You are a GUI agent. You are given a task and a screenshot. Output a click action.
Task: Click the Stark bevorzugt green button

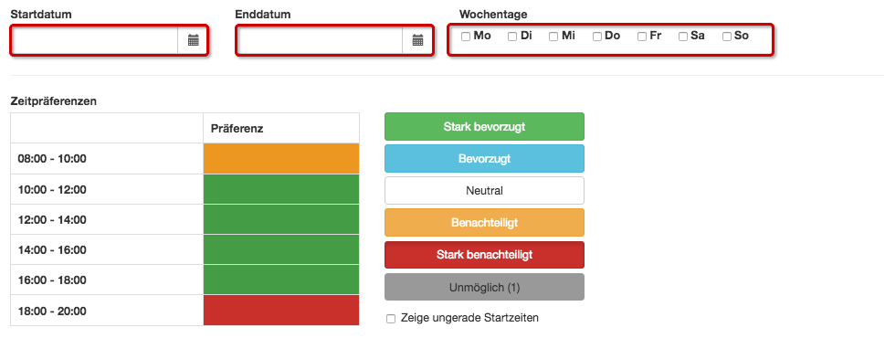pos(484,126)
